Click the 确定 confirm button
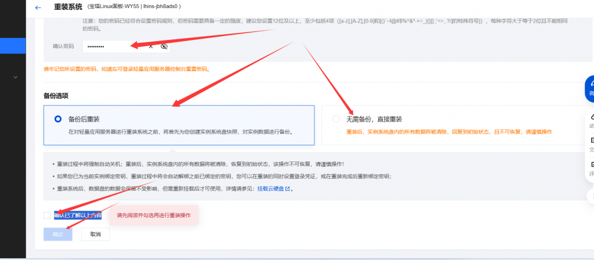The image size is (594, 260). [58, 235]
